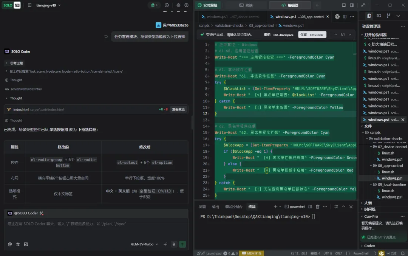The width and height of the screenshot is (408, 256).
Task: Open the source control branch icon
Action: click(388, 16)
